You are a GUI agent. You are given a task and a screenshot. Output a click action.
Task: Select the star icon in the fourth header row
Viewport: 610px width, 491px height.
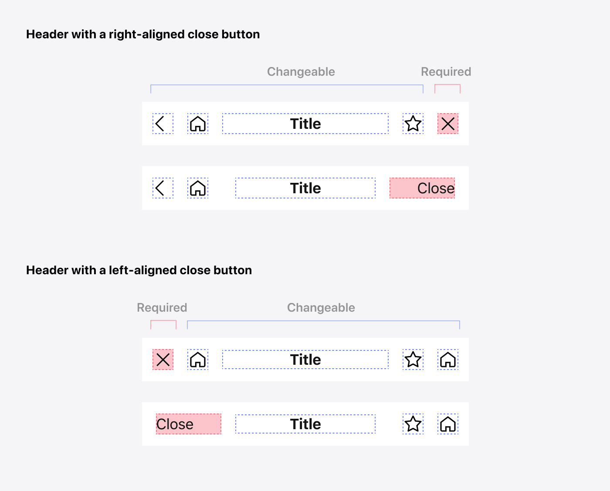coord(413,424)
